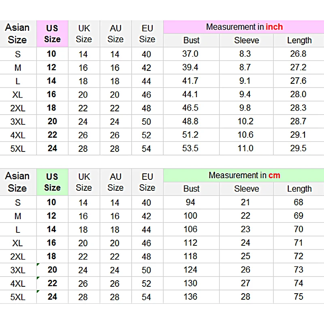This screenshot has width=324, height=324.
Task: Click the green corner marker beside 5XL's US size 24
Action: tap(38, 291)
